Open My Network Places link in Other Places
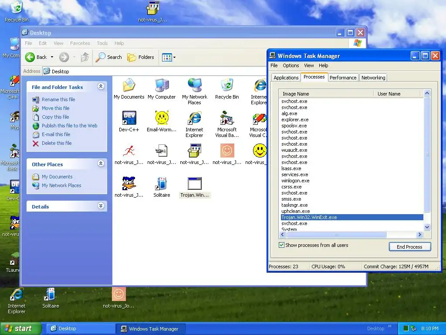 coord(61,185)
